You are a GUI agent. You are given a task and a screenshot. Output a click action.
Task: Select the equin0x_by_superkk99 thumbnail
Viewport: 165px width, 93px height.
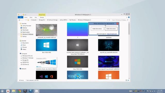(109, 45)
